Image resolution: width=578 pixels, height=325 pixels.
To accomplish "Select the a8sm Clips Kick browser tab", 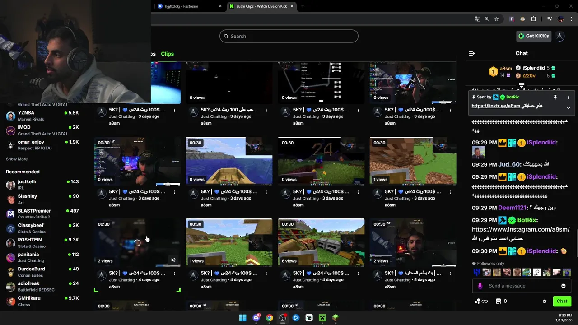I will click(262, 6).
